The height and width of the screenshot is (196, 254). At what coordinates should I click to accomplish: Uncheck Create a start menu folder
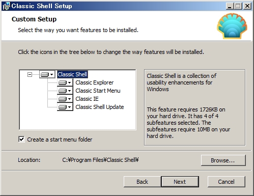(21, 139)
